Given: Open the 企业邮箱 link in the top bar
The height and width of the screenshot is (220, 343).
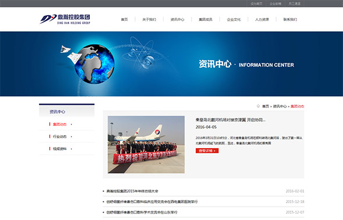Looking at the screenshot, I should point(275,3).
